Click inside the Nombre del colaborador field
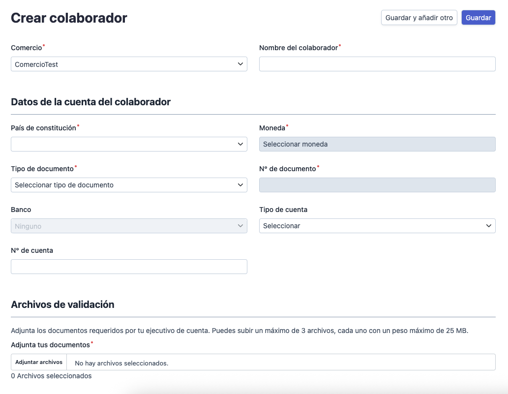The image size is (508, 394). pos(377,64)
